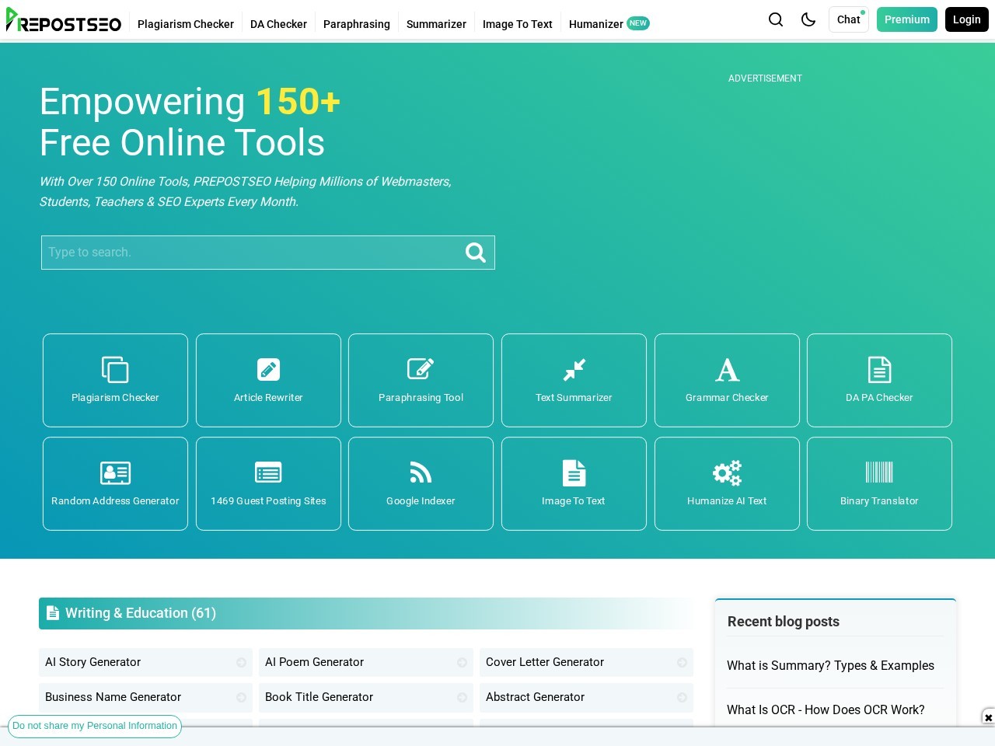This screenshot has width=995, height=746.
Task: Click the Humanize AI Text tile label
Action: pyautogui.click(x=727, y=501)
